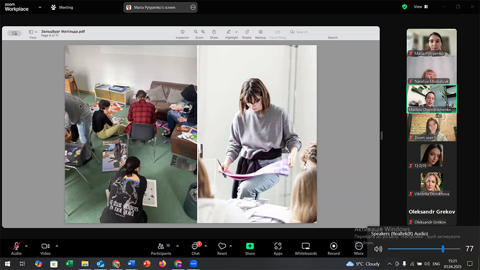Open the Zoom Workplace dropdown arrow
The width and height of the screenshot is (480, 270).
tap(40, 7)
